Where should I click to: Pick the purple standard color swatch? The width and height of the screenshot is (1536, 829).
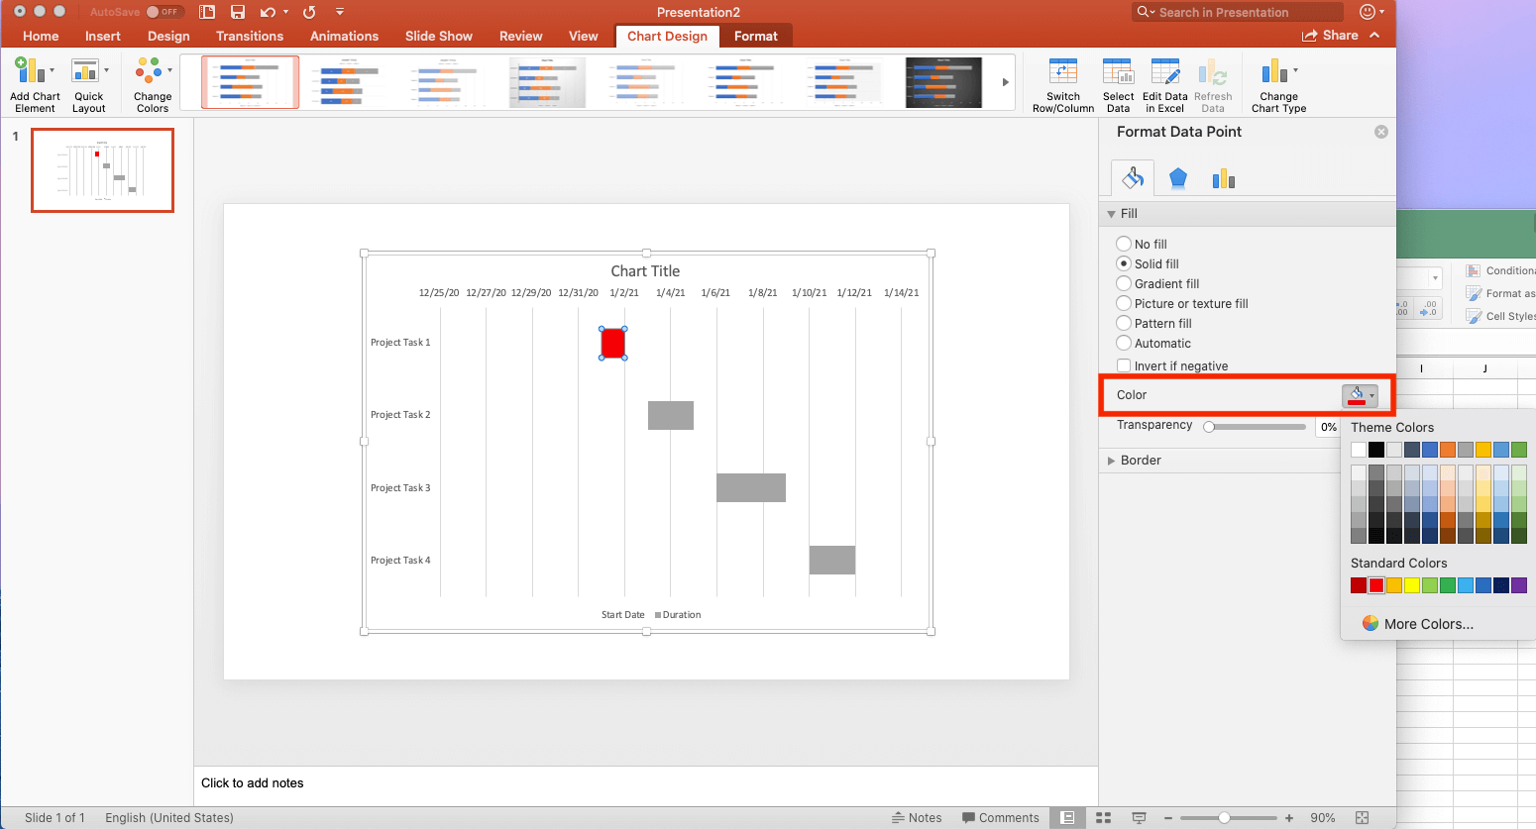1519,585
